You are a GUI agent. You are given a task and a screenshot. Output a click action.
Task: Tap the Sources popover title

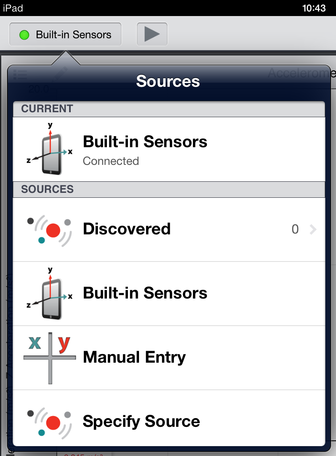[x=168, y=81]
